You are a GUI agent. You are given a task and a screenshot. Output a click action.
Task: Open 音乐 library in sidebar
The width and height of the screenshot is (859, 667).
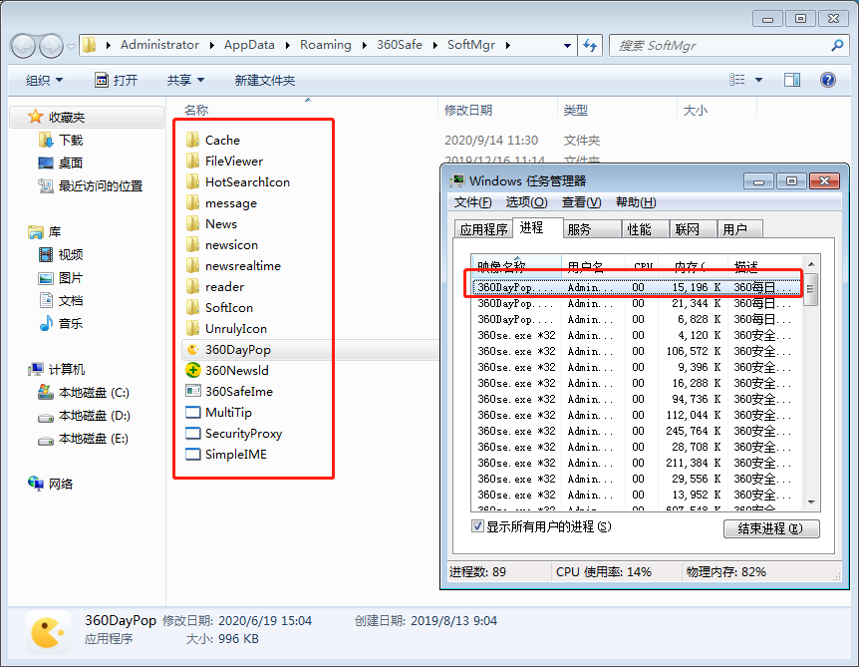pos(71,323)
